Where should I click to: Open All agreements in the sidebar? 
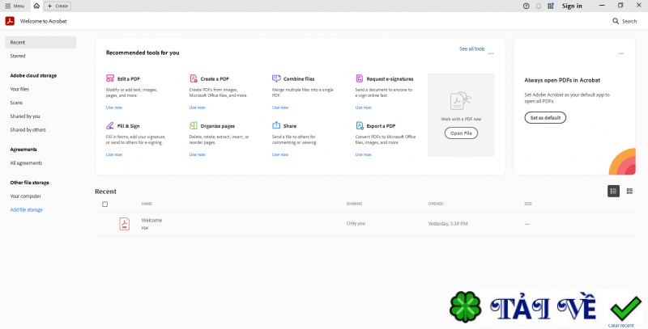26,162
